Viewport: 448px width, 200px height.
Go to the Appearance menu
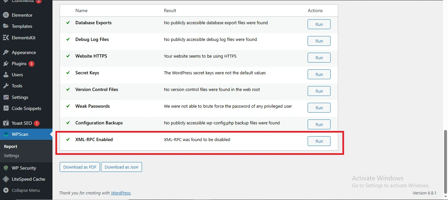point(26,52)
